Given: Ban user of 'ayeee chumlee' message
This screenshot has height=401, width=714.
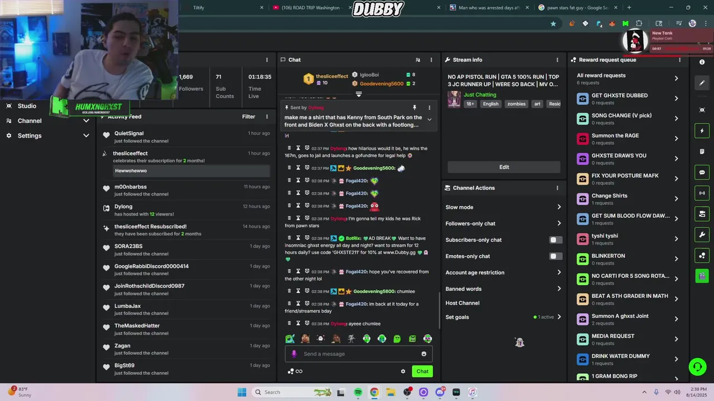Looking at the screenshot, I should [307, 323].
